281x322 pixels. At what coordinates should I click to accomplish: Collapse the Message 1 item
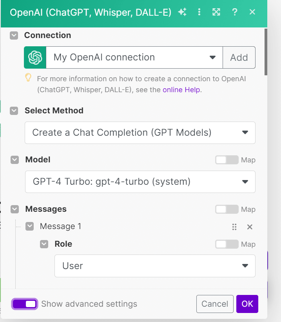click(29, 227)
